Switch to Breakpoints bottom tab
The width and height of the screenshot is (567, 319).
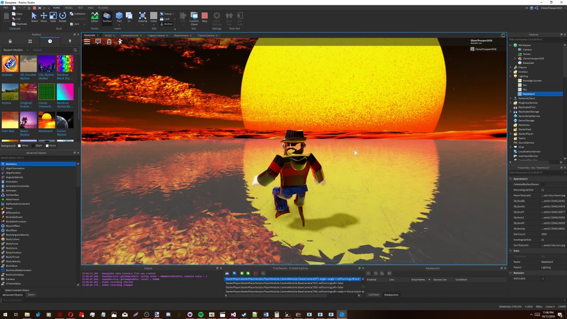tap(391, 295)
